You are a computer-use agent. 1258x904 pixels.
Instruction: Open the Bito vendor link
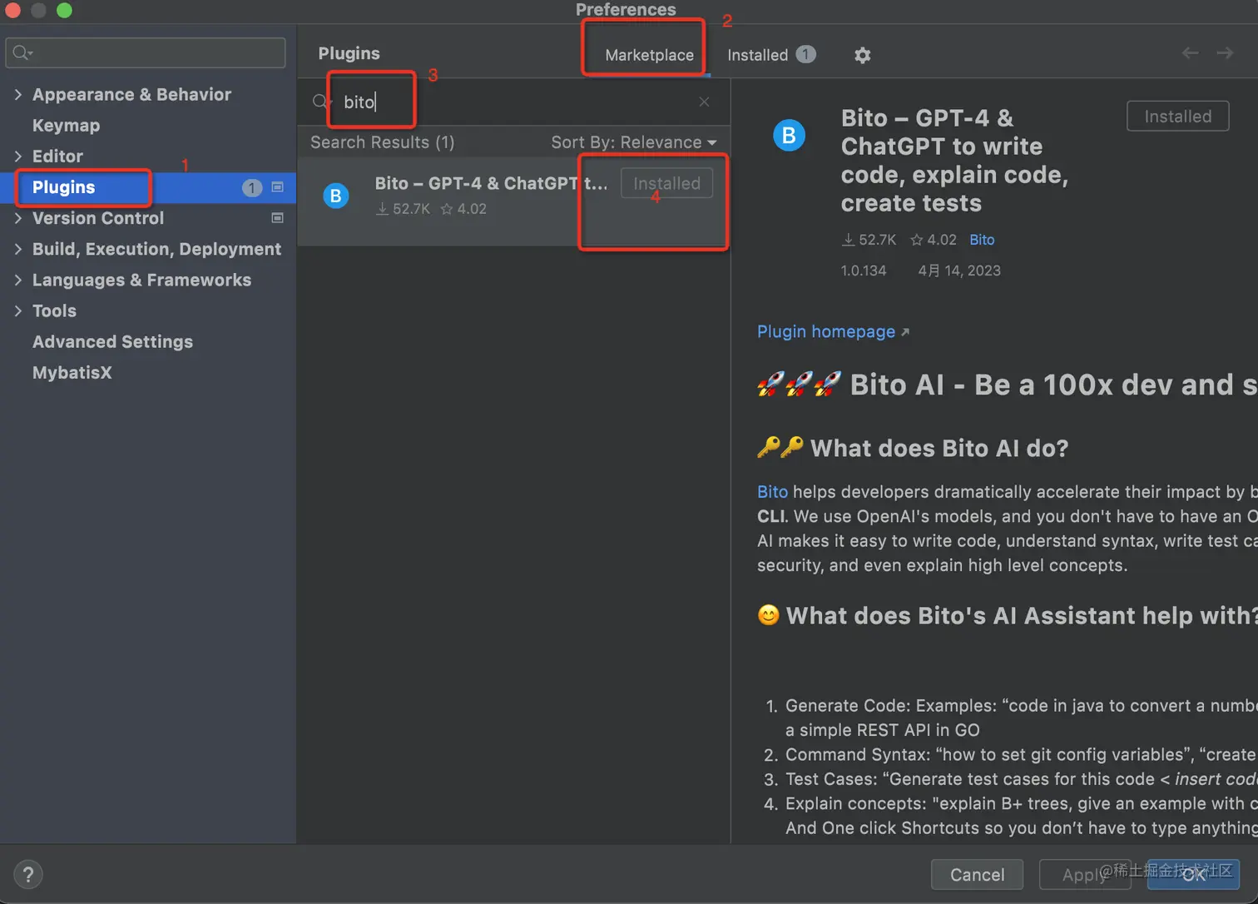pyautogui.click(x=982, y=240)
